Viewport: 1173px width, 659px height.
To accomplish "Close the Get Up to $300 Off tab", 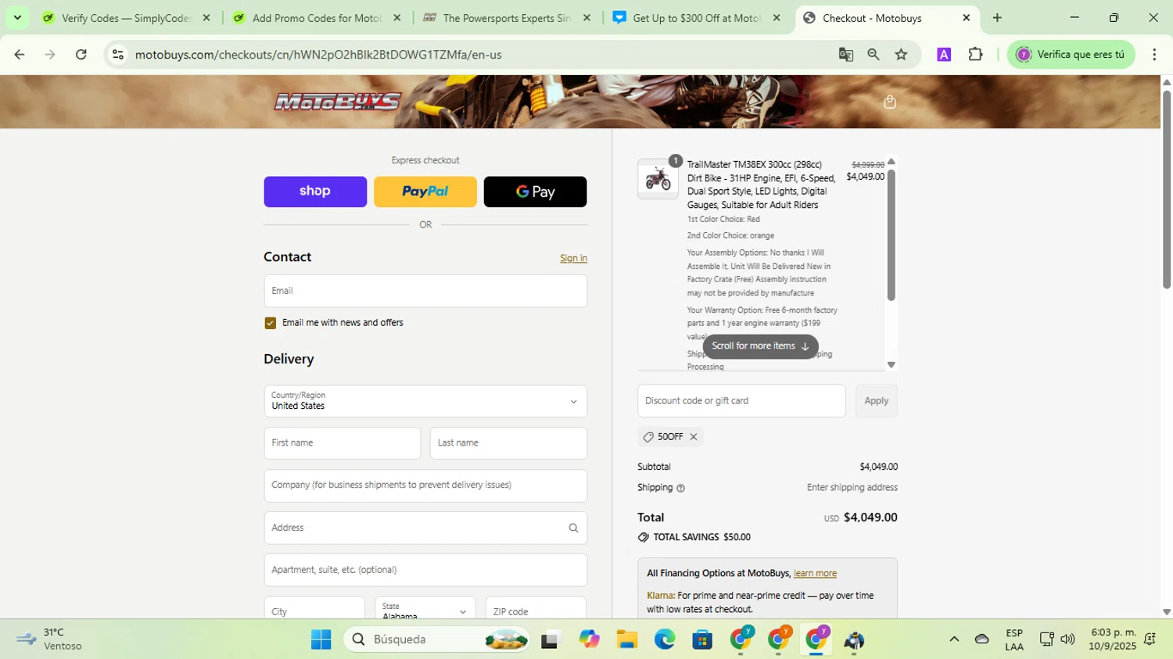I will 777,18.
